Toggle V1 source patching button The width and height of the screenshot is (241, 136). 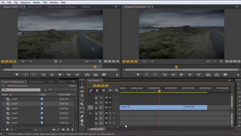point(90,107)
